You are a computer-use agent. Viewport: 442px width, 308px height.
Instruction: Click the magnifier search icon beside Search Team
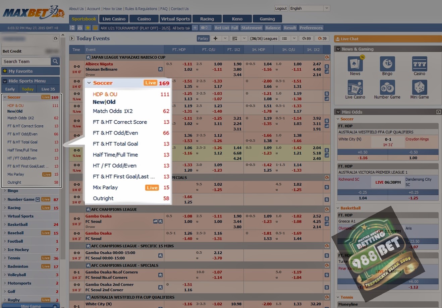(55, 61)
